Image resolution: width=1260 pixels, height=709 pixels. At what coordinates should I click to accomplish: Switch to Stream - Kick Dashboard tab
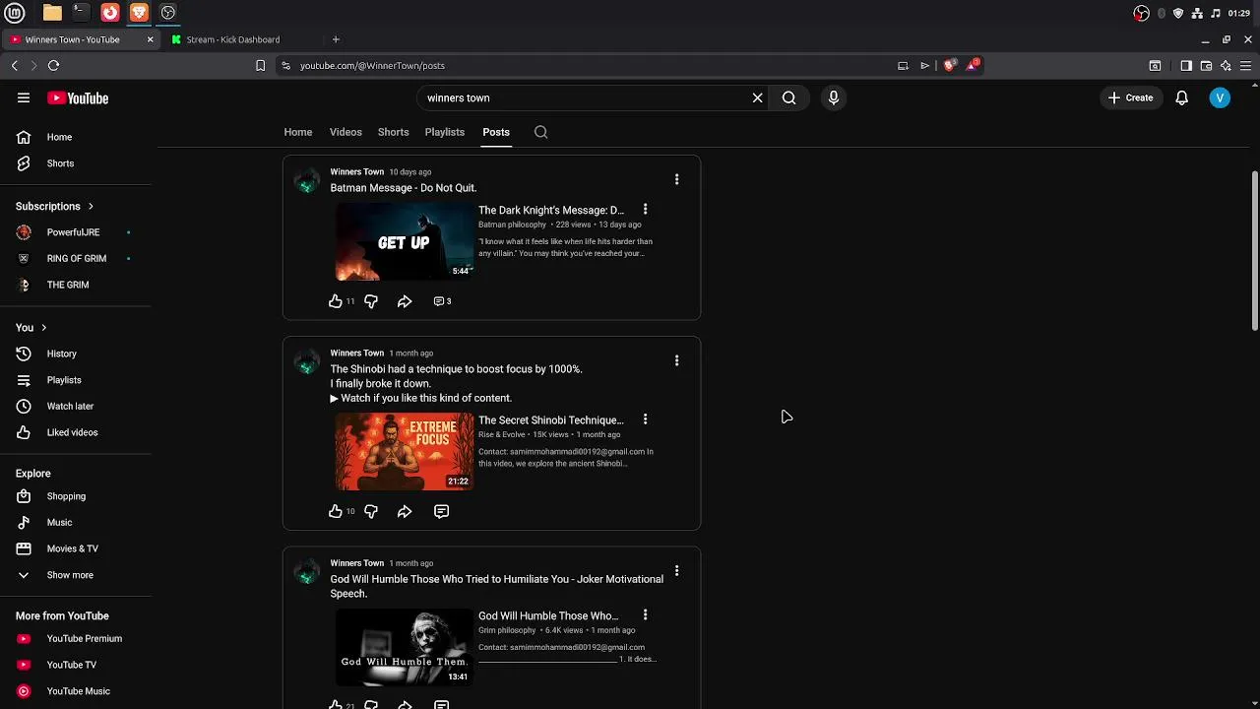[x=233, y=39]
